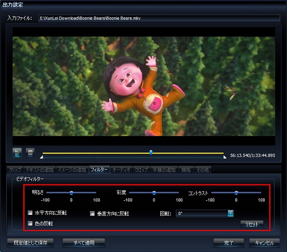Screen dimensions: 287x252
Task: Play the video preview
Action: [17, 153]
